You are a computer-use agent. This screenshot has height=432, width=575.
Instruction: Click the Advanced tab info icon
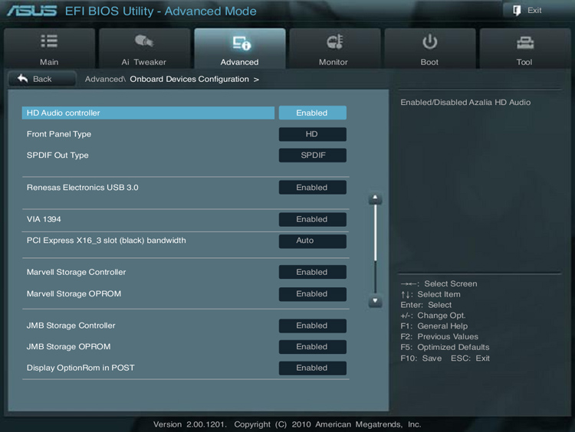point(242,43)
